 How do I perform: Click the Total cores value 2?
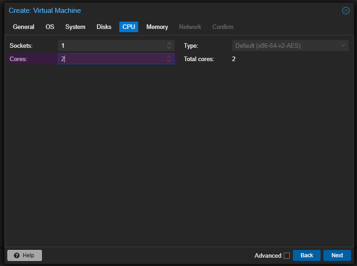pos(234,59)
